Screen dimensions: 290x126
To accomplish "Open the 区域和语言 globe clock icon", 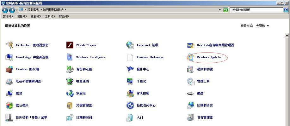I will 191,106.
